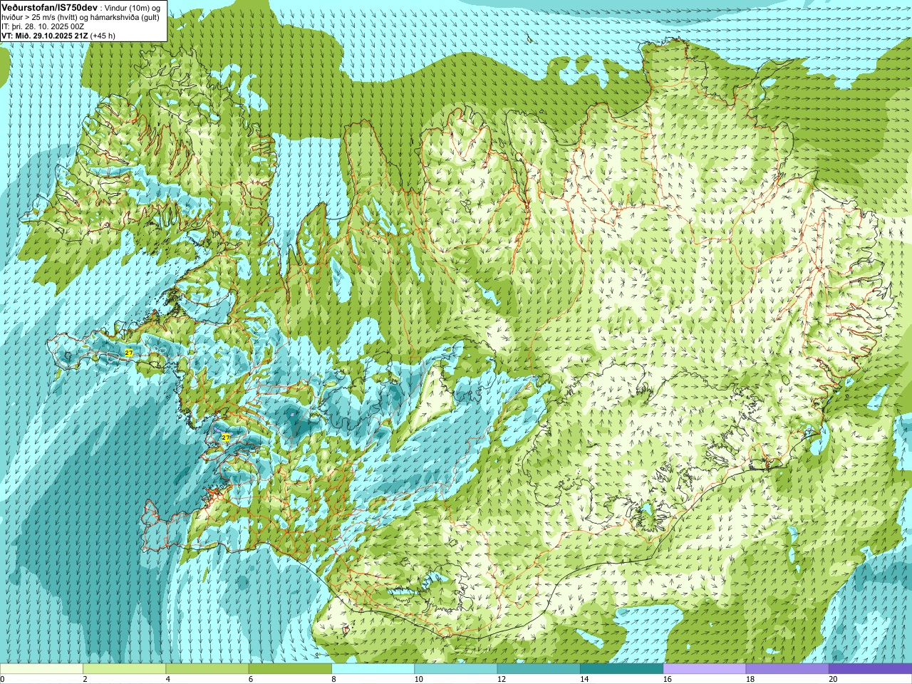
Task: Click the legend tick label "2"
Action: [84, 680]
